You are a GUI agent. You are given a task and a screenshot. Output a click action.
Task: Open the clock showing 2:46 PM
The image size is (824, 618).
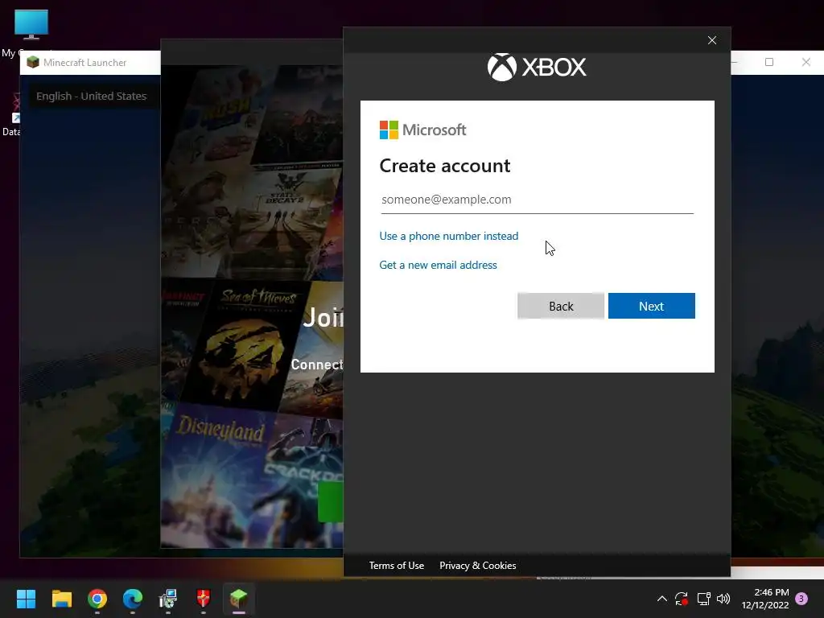click(765, 599)
